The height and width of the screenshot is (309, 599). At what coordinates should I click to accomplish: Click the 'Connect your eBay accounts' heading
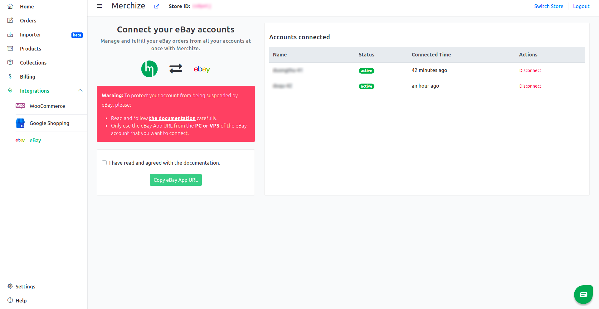(176, 29)
